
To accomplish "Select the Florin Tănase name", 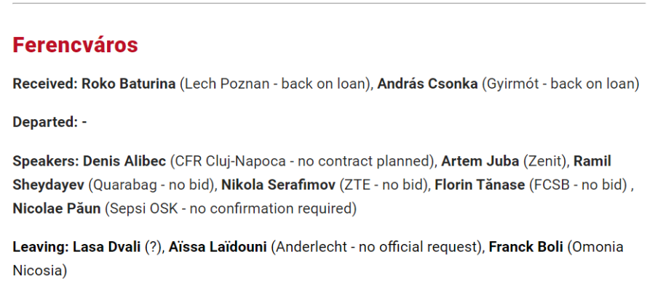I will pyautogui.click(x=480, y=184).
